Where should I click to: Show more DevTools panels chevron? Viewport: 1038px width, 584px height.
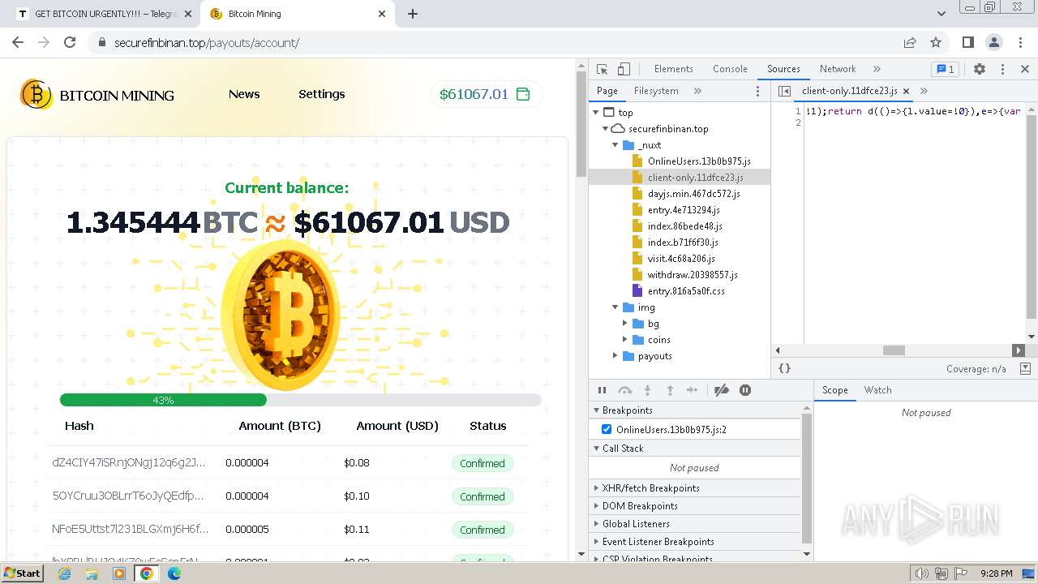[877, 69]
